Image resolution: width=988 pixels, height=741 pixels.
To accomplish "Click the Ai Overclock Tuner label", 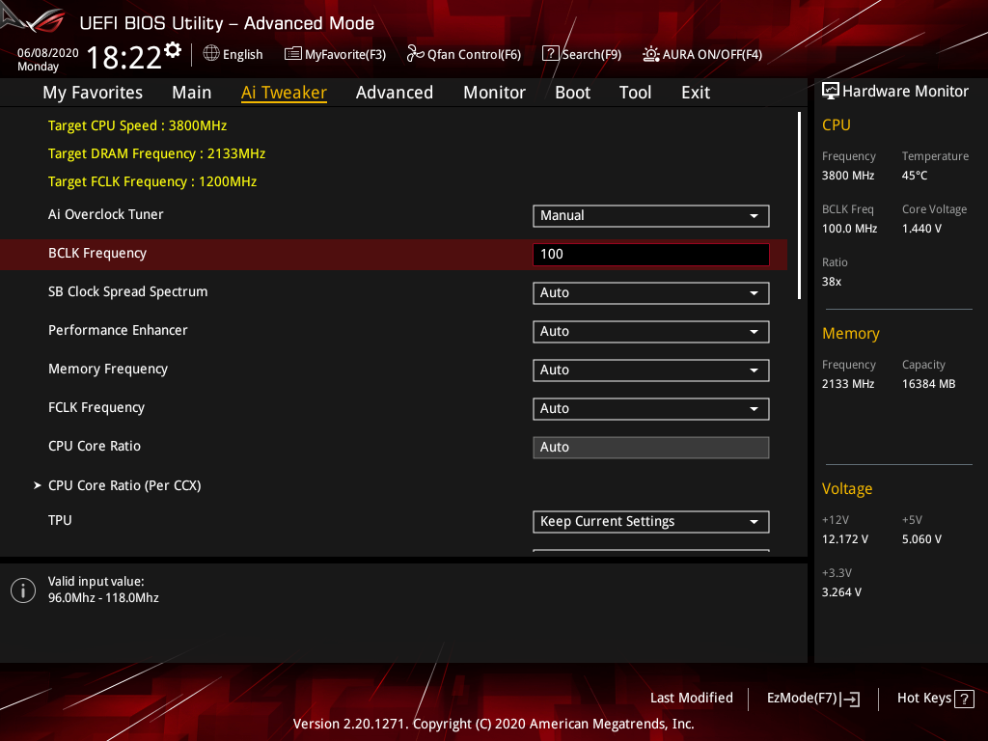I will point(106,214).
